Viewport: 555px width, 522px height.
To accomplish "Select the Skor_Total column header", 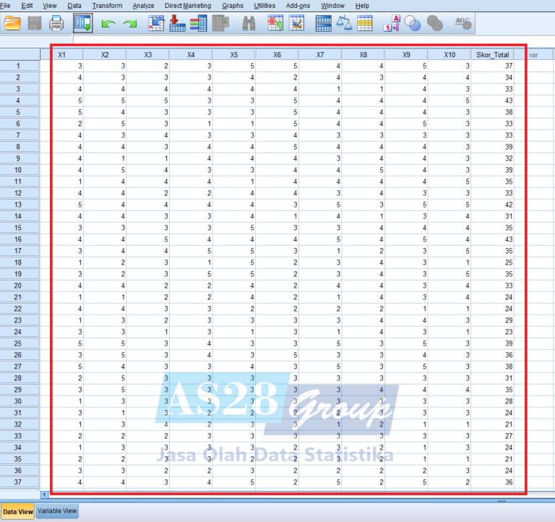I will [x=492, y=54].
